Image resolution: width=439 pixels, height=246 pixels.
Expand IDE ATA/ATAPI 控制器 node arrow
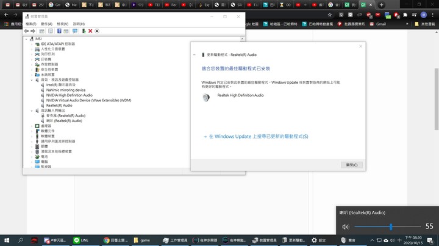(32, 44)
